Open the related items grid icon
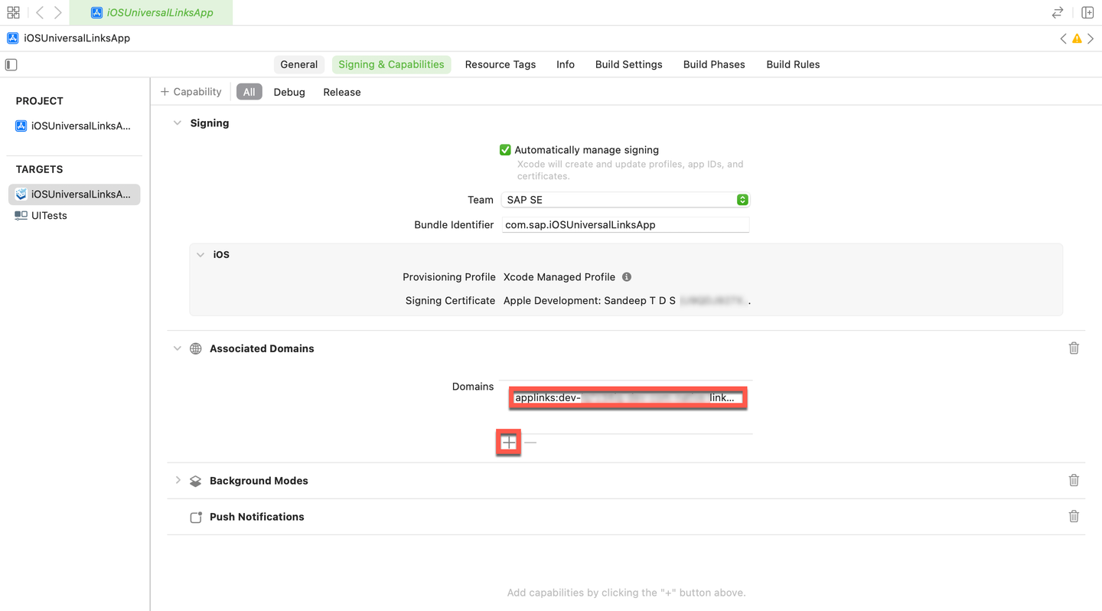The height and width of the screenshot is (611, 1102). coord(13,12)
